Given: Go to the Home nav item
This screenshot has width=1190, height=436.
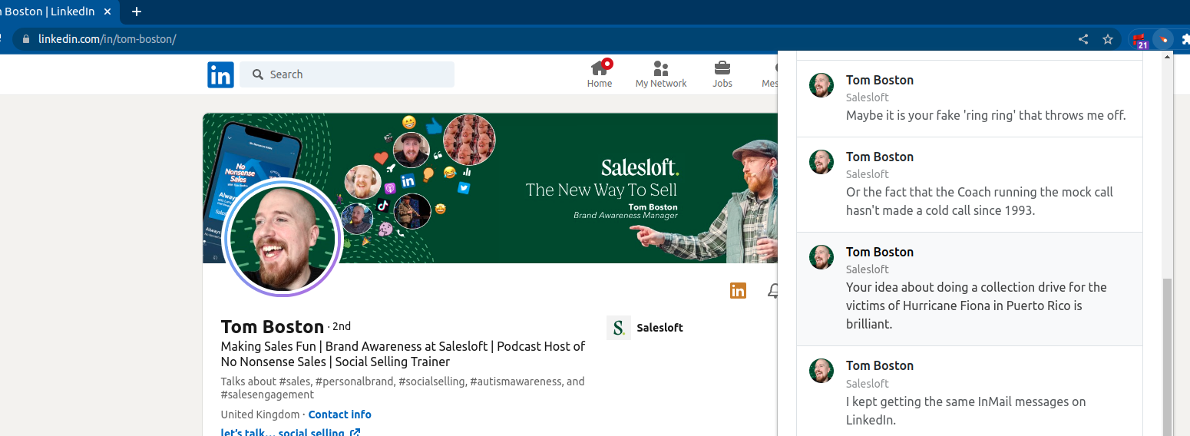Looking at the screenshot, I should tap(600, 74).
